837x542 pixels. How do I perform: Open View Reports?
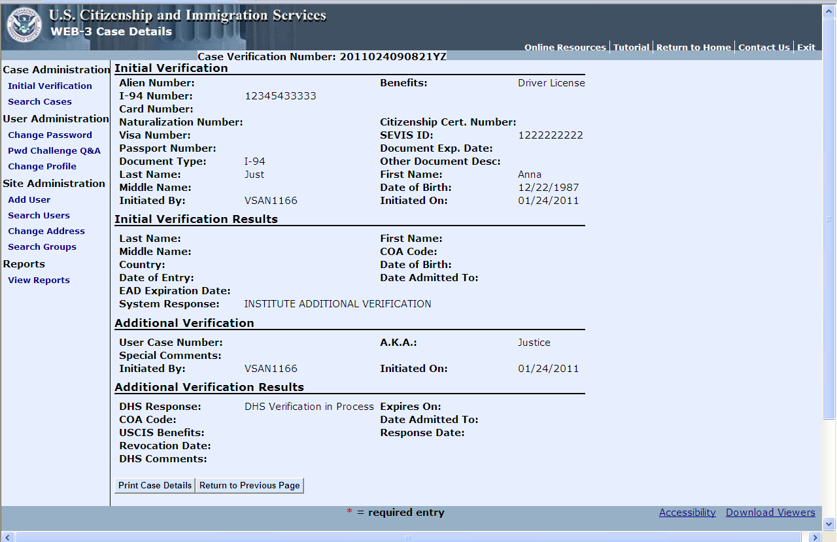(39, 280)
